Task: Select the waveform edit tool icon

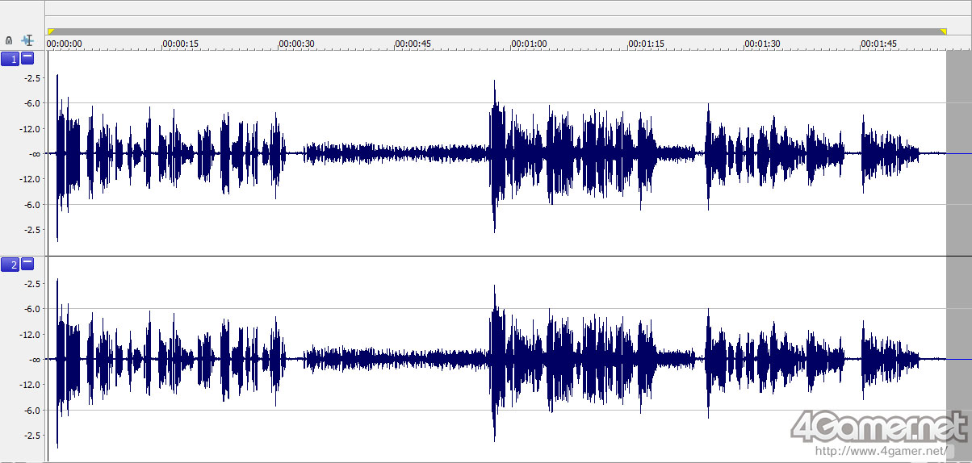Action: point(27,40)
